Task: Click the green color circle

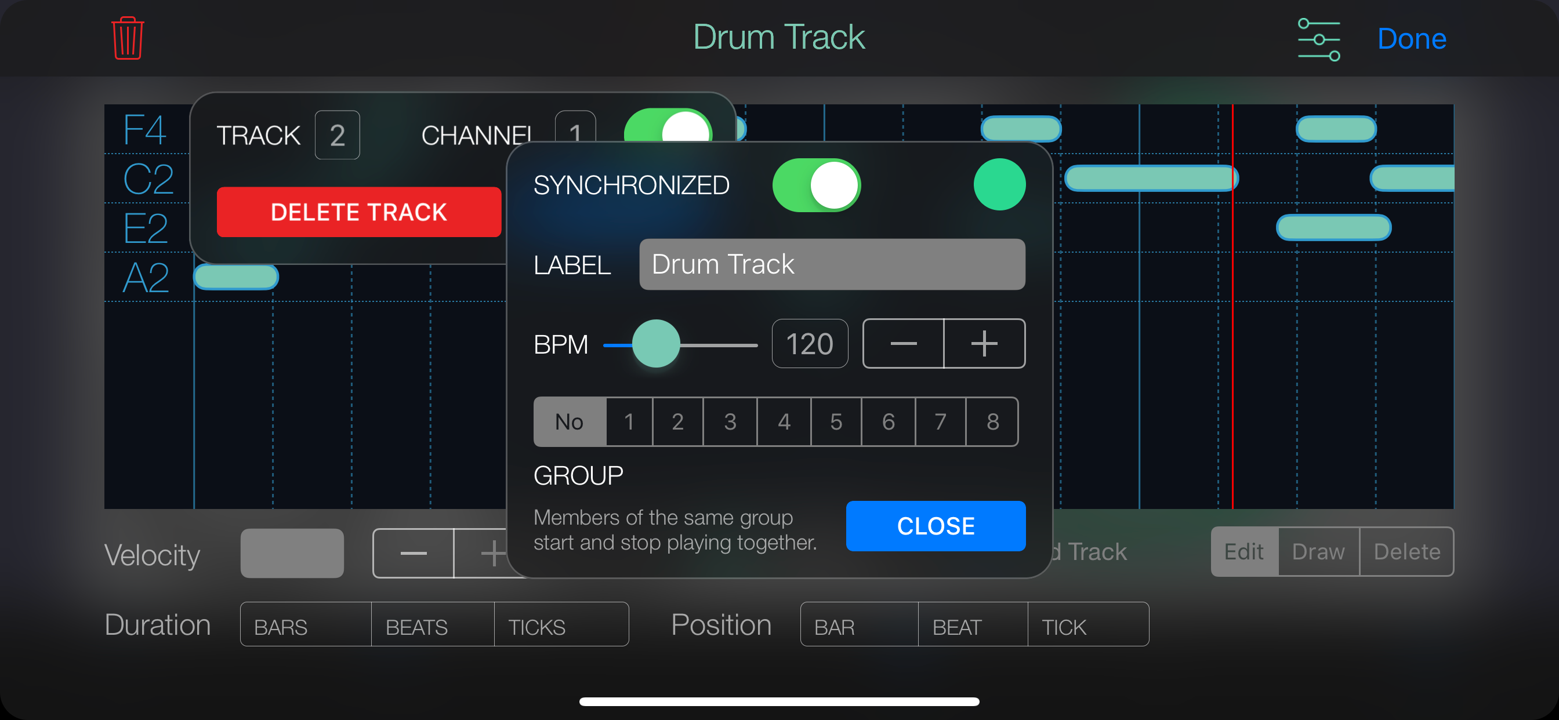Action: (999, 184)
